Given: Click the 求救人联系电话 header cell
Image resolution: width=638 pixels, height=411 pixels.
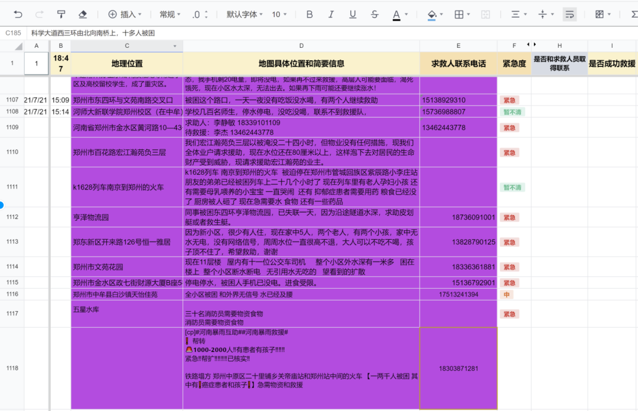Looking at the screenshot, I should (x=458, y=64).
